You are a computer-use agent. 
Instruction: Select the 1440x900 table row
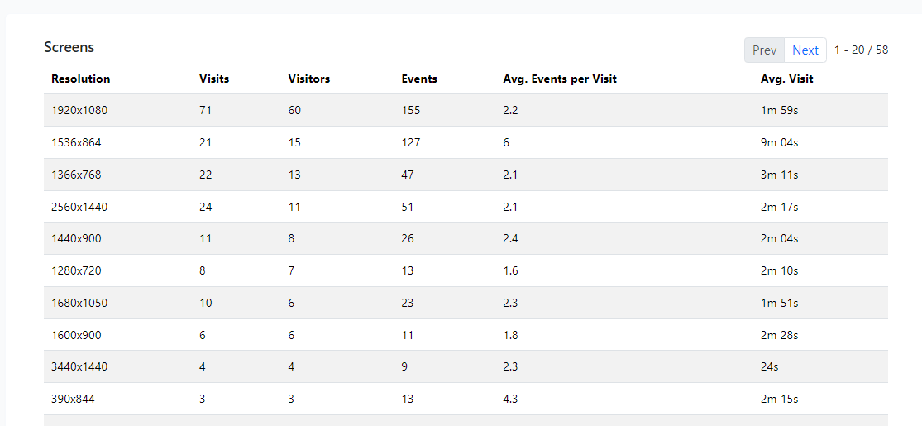click(466, 239)
